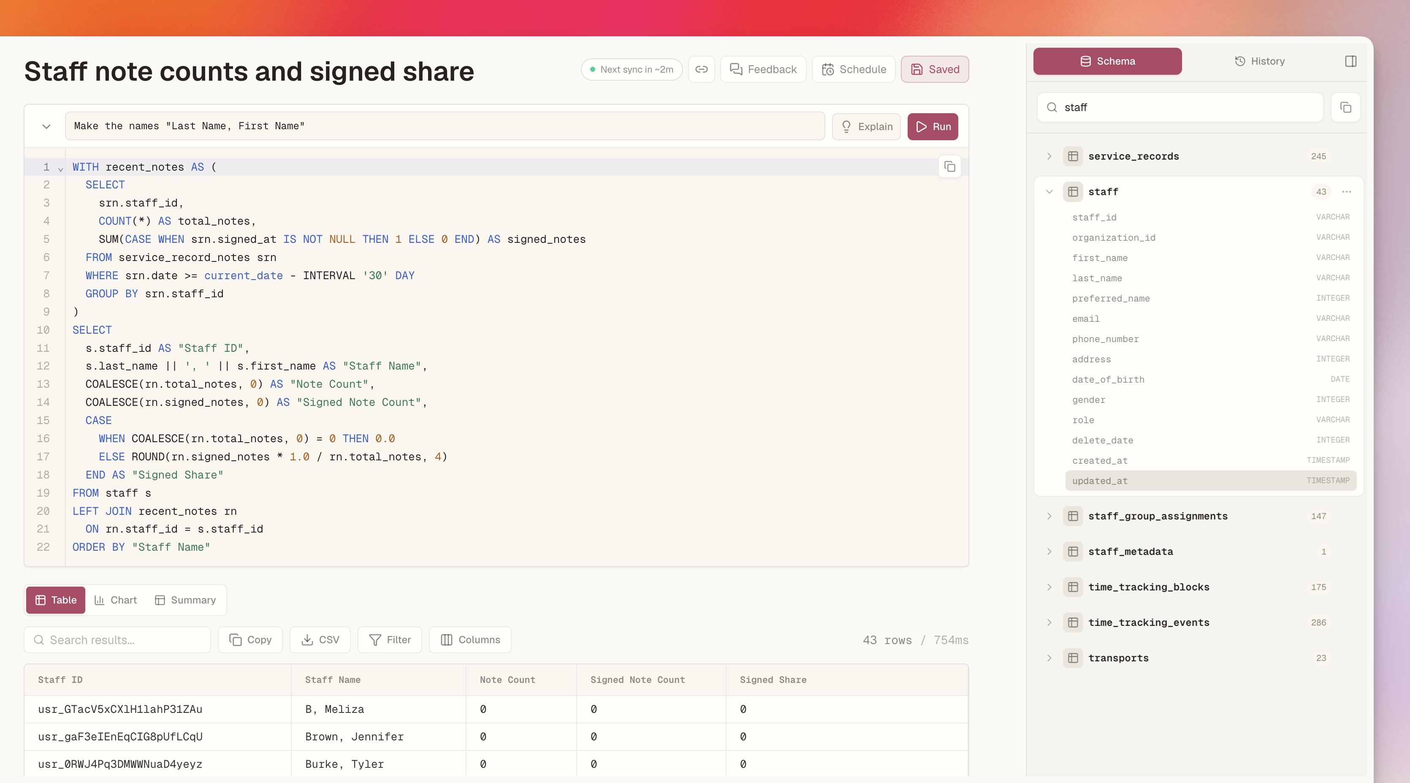Copy the share link icon

coord(701,70)
